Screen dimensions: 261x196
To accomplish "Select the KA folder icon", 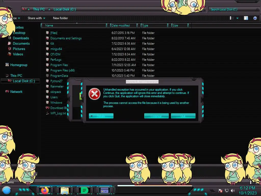I will 47,43.
